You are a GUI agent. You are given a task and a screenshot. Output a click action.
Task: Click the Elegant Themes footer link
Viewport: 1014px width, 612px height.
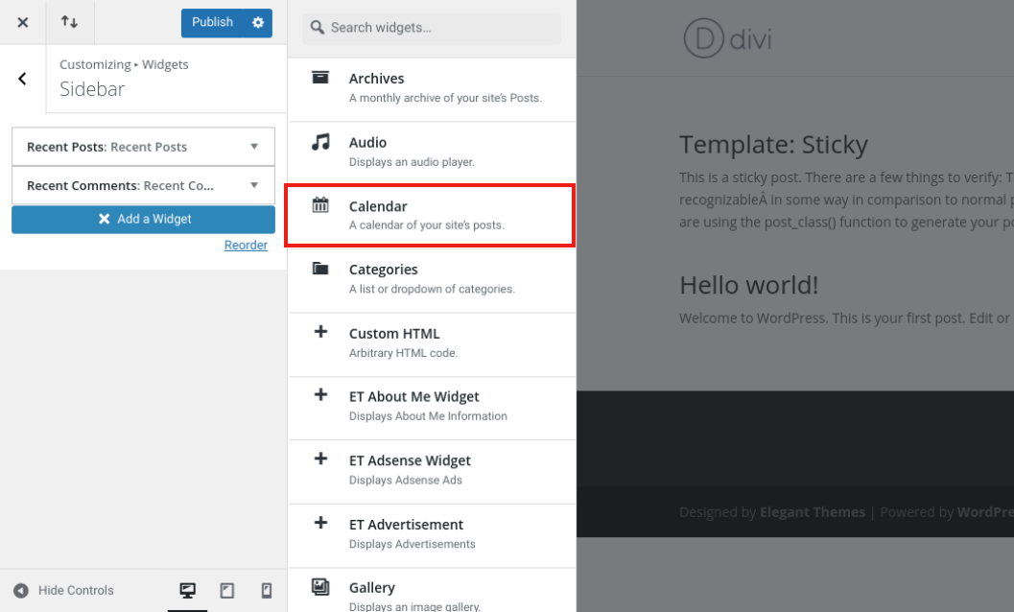[x=813, y=512]
